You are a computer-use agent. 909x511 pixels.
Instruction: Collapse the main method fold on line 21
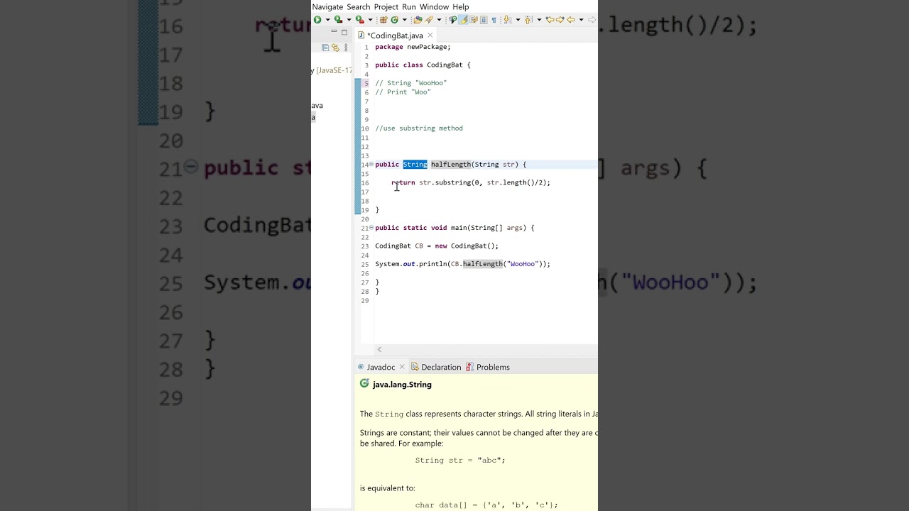pyautogui.click(x=371, y=228)
